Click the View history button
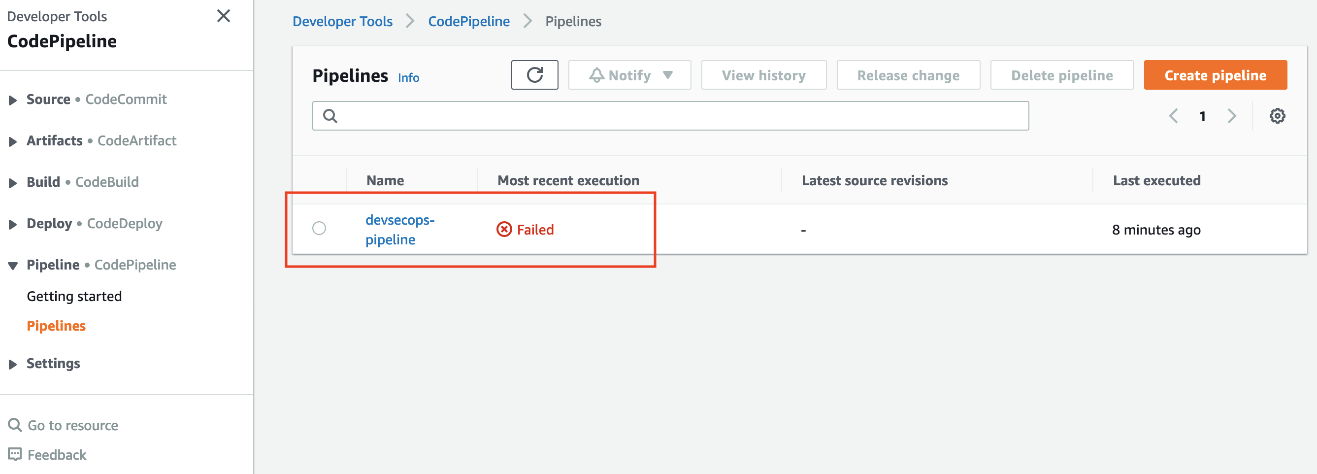This screenshot has width=1317, height=474. point(763,75)
